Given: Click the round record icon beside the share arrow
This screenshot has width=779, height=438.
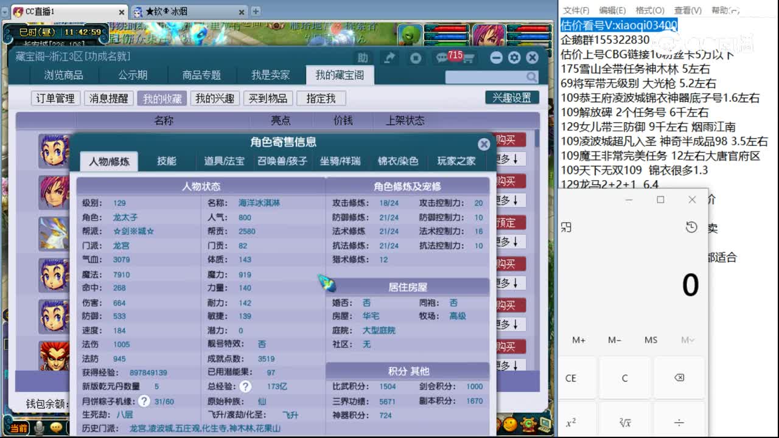Looking at the screenshot, I should pos(416,57).
